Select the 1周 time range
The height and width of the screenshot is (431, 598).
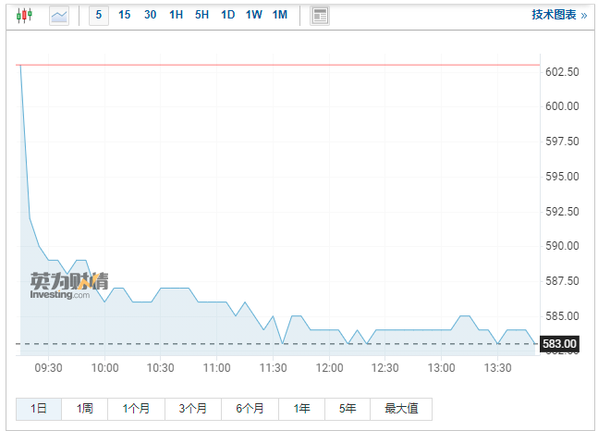click(x=85, y=409)
